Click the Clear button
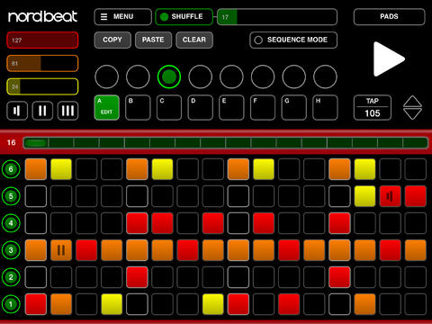Viewport: 432px width, 324px height. click(194, 40)
